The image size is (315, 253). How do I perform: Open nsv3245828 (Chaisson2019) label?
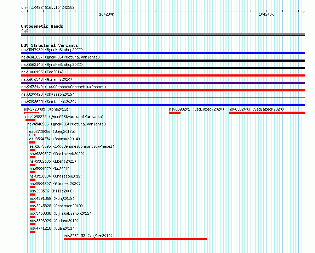click(56, 206)
